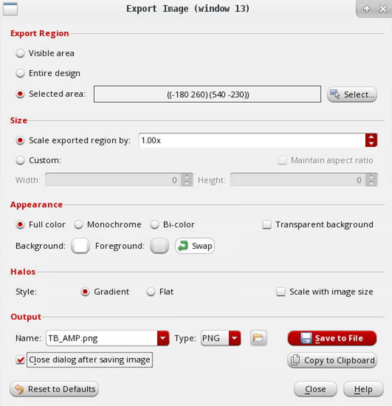Select Scale exported region by option
This screenshot has width=392, height=406.
pos(20,141)
